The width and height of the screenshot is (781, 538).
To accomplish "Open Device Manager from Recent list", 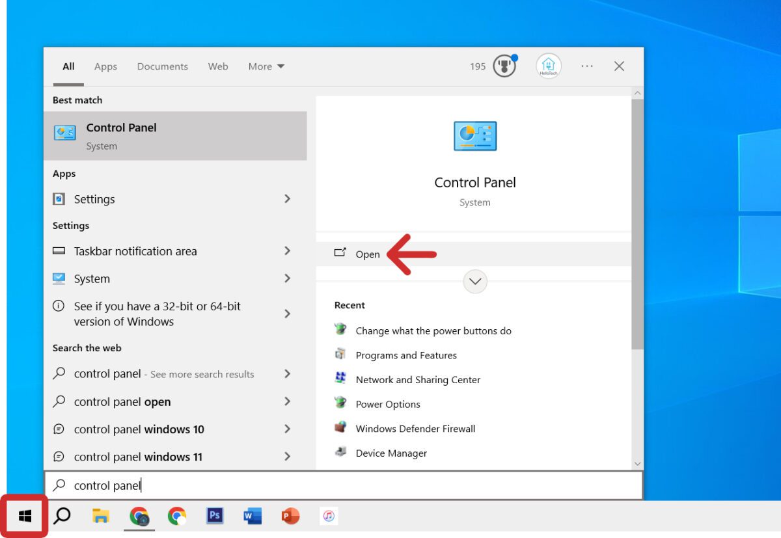I will (391, 453).
